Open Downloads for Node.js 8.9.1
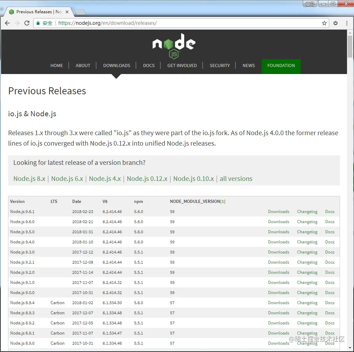The height and width of the screenshot is (352, 354). point(279,333)
